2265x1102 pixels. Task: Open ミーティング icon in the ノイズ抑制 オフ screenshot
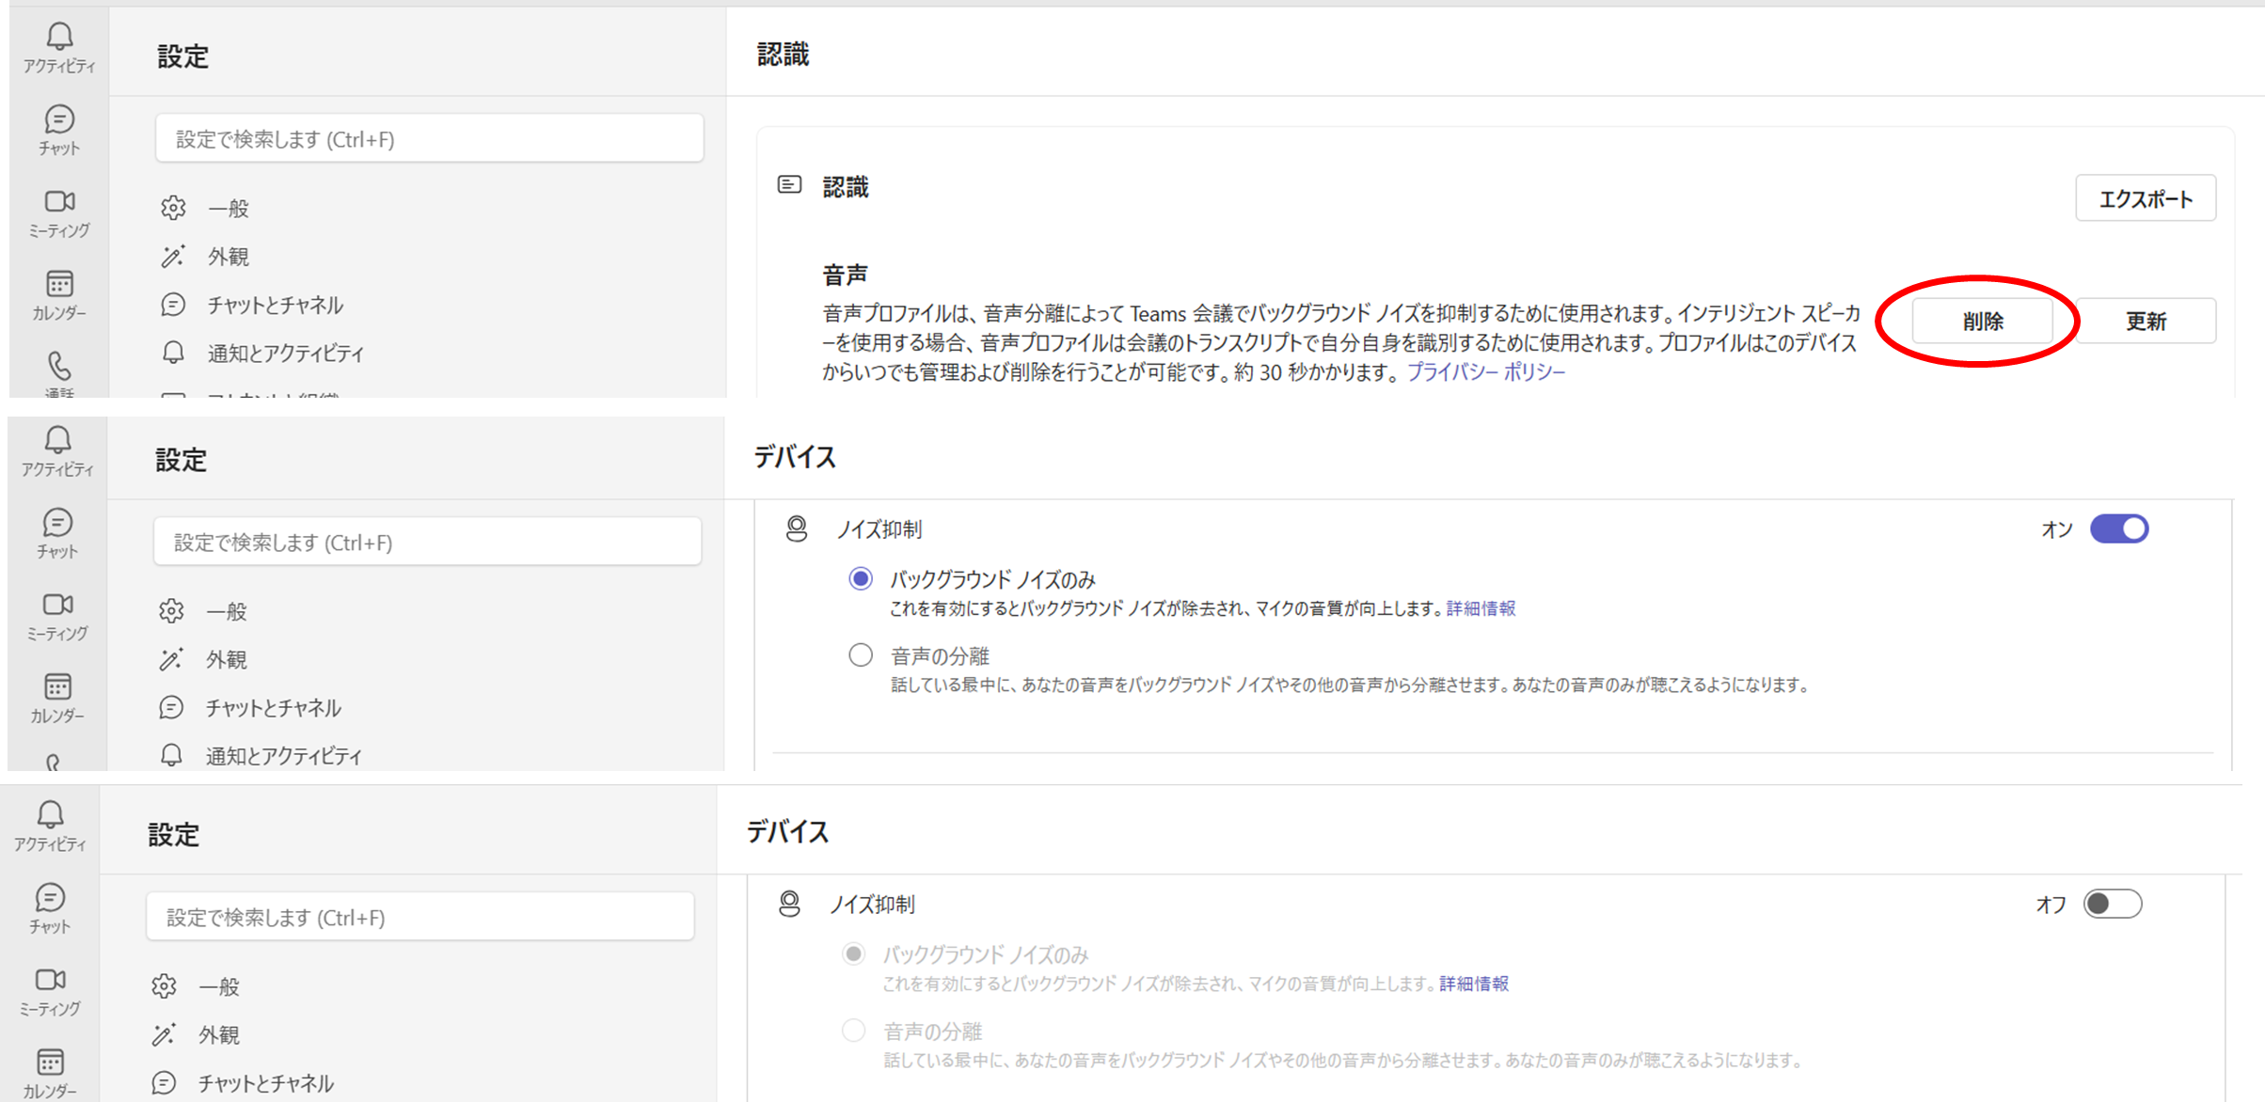pyautogui.click(x=50, y=980)
